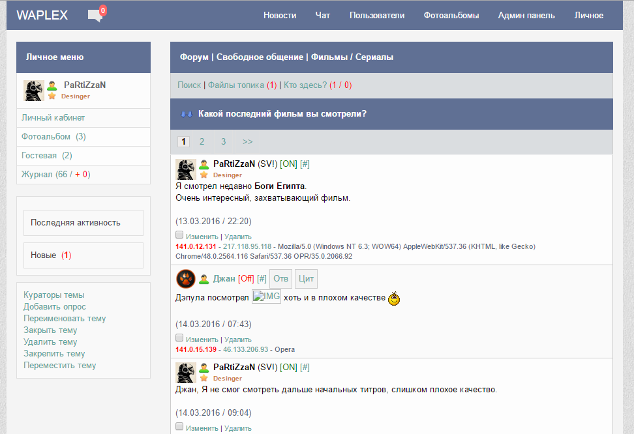Tick the checkbox on the 09:04 post
The height and width of the screenshot is (434, 634).
[179, 426]
